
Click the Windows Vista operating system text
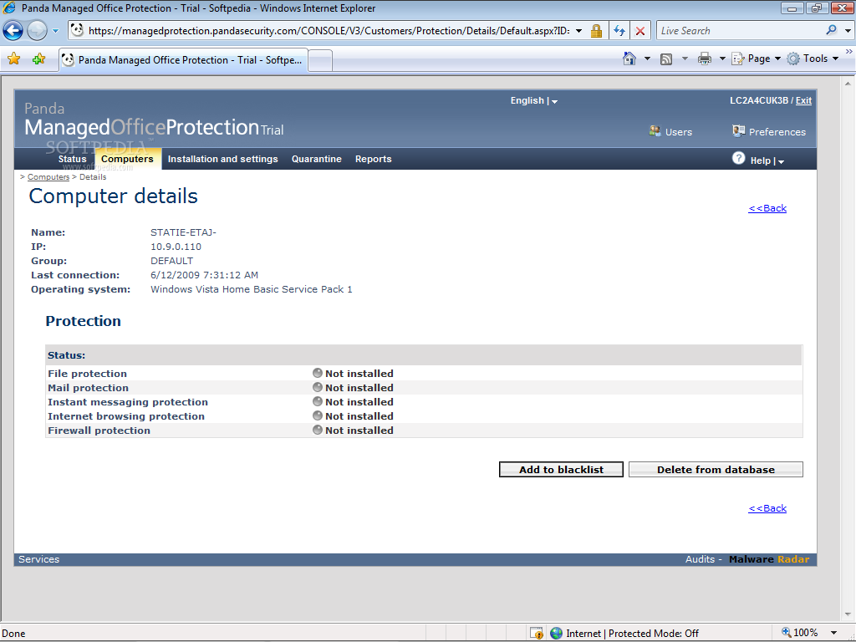pos(251,289)
